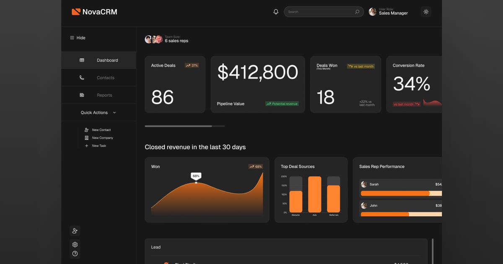
Task: Click the 86 Active Deals number
Action: click(x=162, y=97)
